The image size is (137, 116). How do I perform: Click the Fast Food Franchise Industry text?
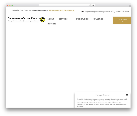coord(62,10)
